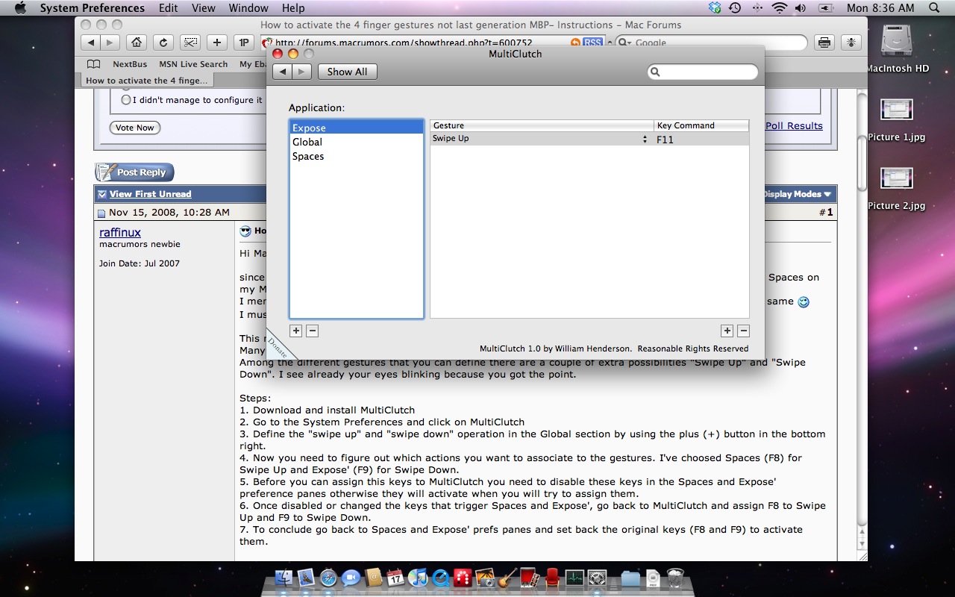Open iChat from the Dock
This screenshot has width=955, height=597.
[351, 578]
